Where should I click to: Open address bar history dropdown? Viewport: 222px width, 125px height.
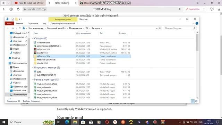tap(157, 28)
